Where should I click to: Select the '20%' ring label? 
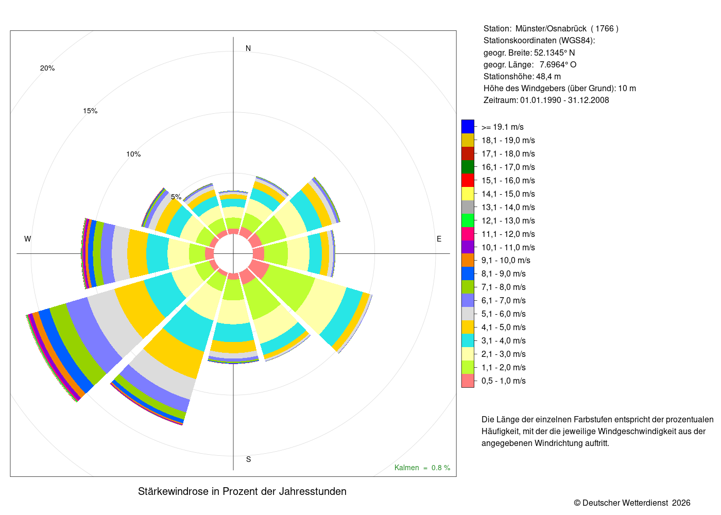[47, 68]
